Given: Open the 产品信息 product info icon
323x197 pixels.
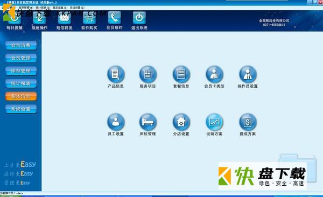Looking at the screenshot, I should click(116, 74).
